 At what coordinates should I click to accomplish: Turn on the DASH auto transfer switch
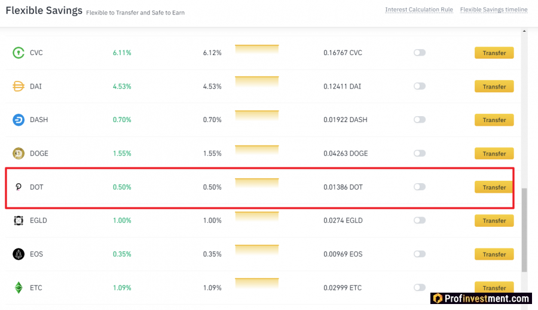click(x=419, y=120)
